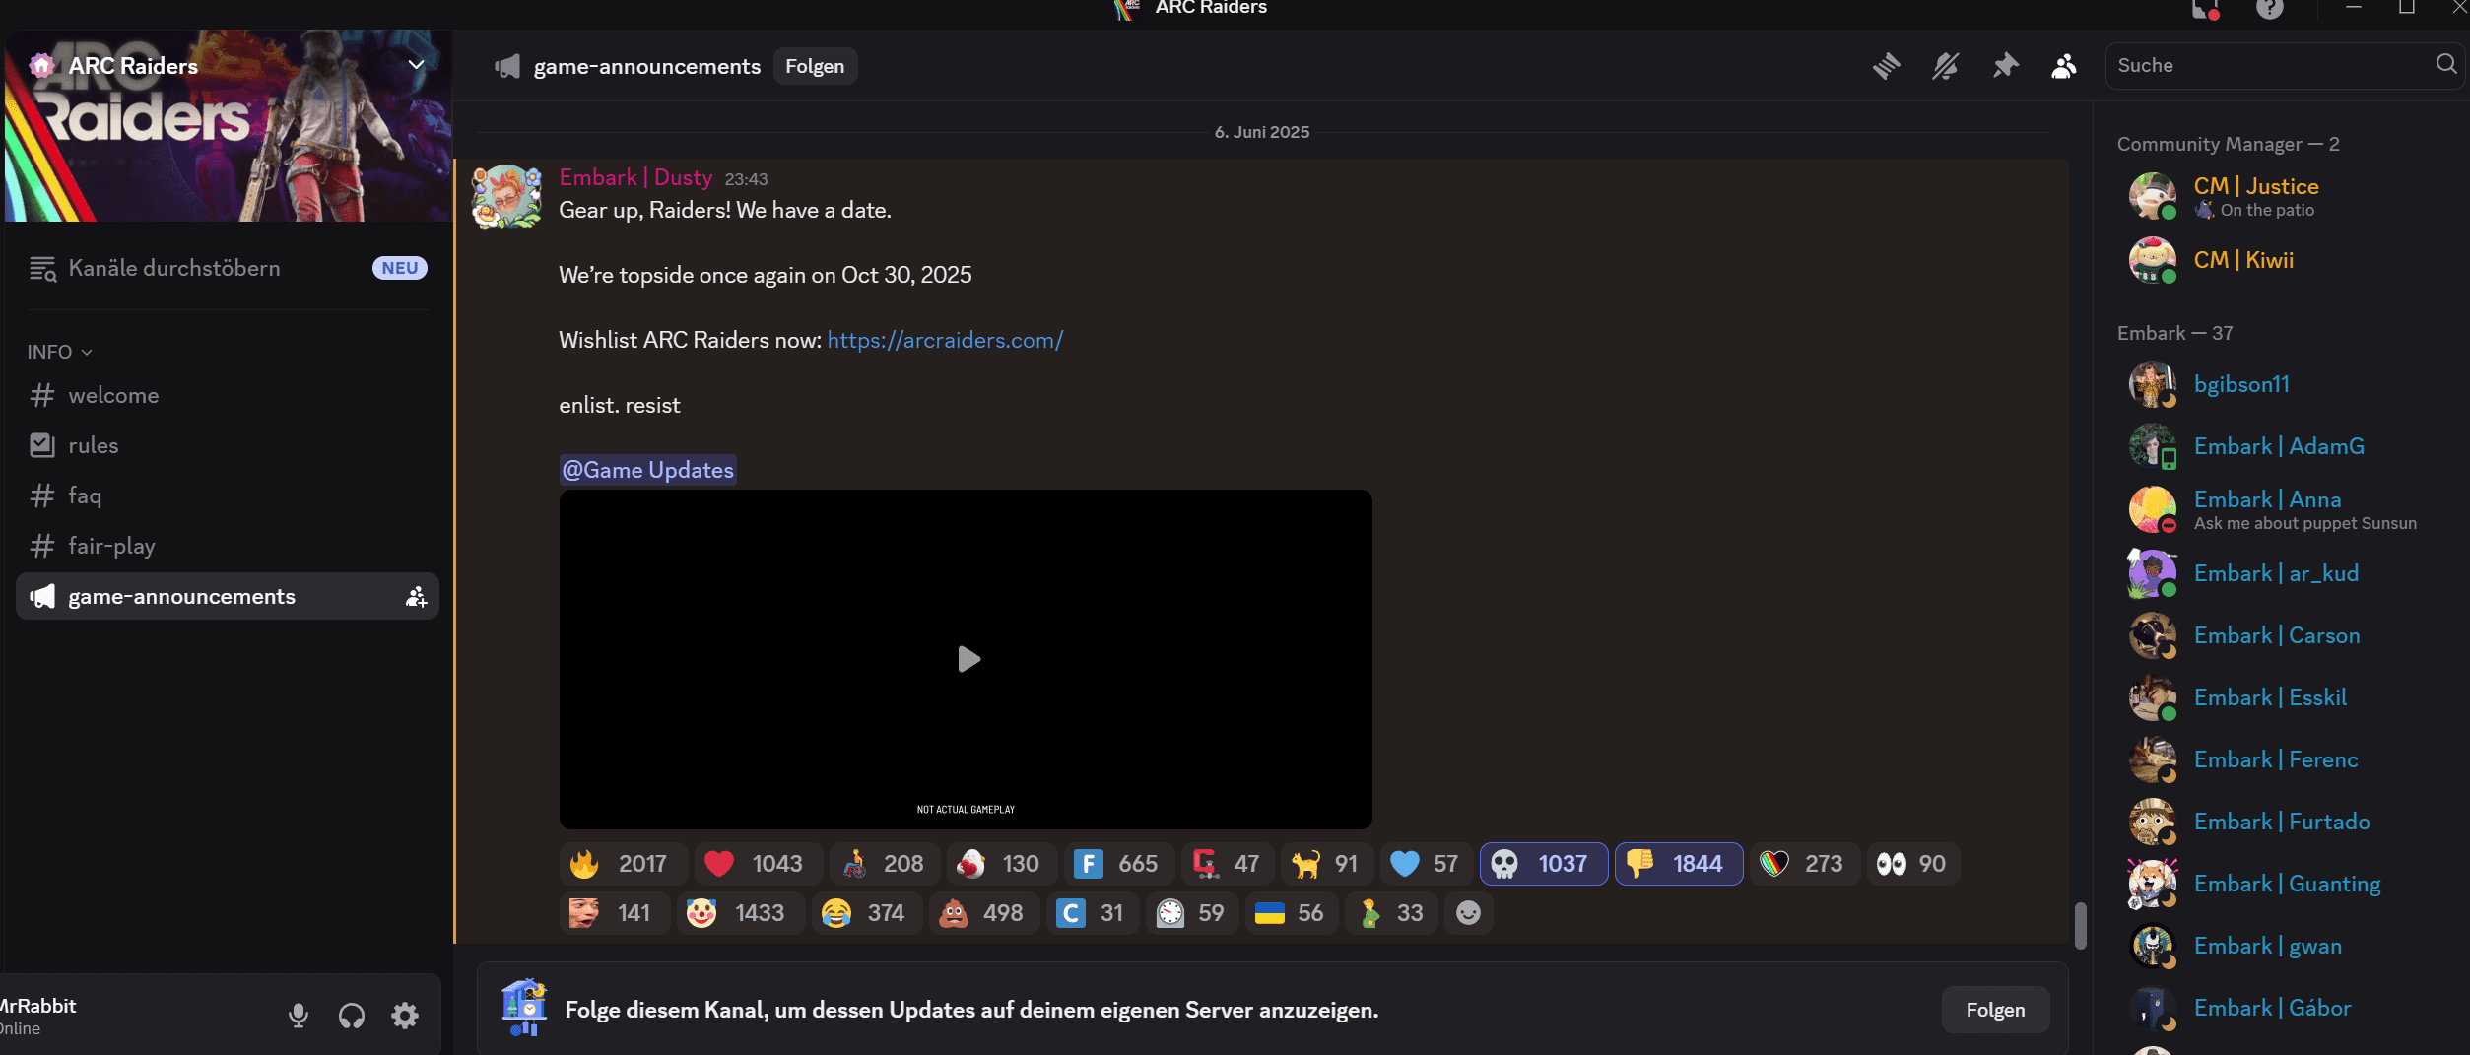
Task: Click the Embark | Dusty username
Action: [x=635, y=177]
